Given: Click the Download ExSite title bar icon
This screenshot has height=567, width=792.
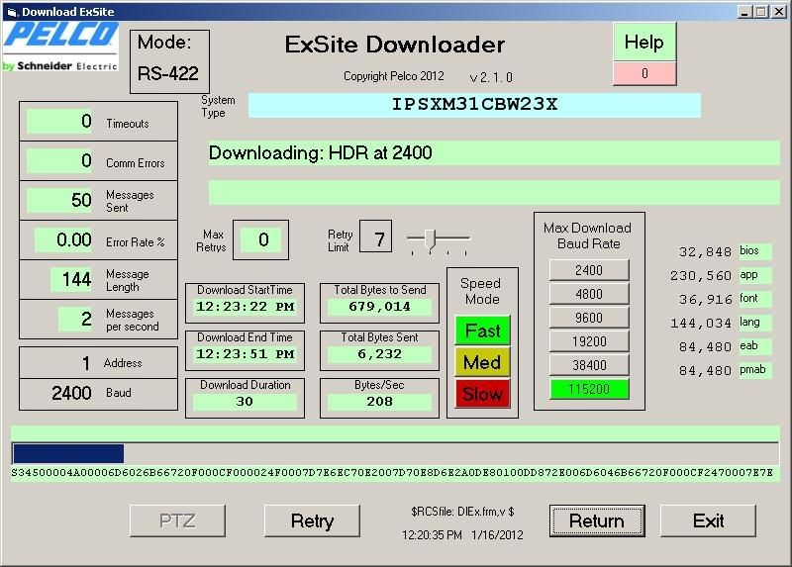Looking at the screenshot, I should 12,12.
